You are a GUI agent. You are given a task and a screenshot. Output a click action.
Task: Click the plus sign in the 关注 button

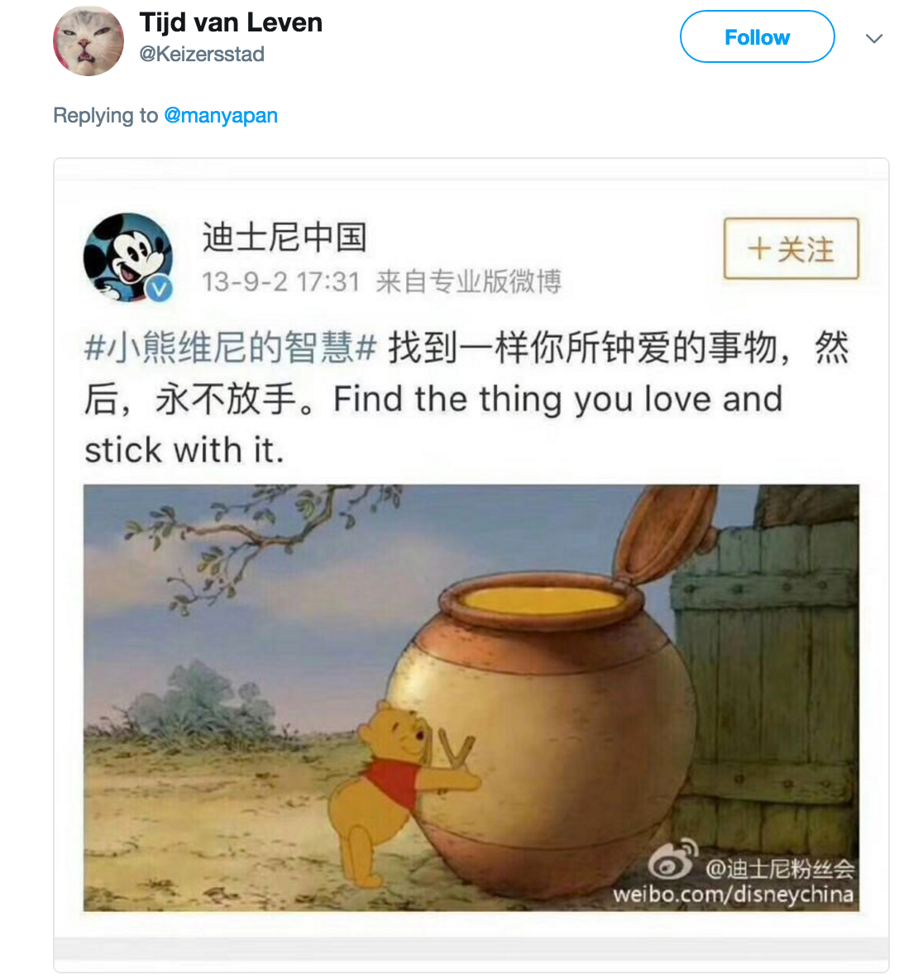point(758,249)
